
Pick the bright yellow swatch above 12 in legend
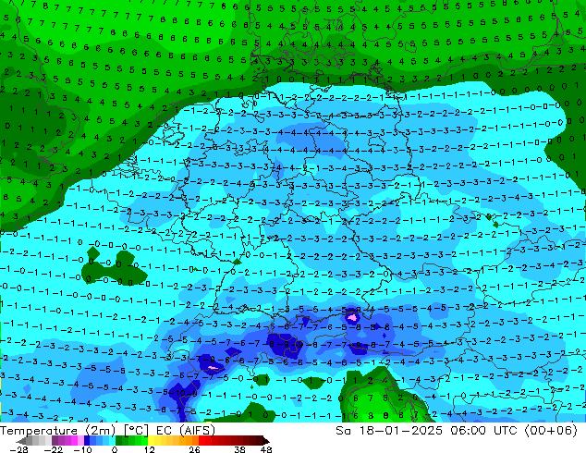151,441
